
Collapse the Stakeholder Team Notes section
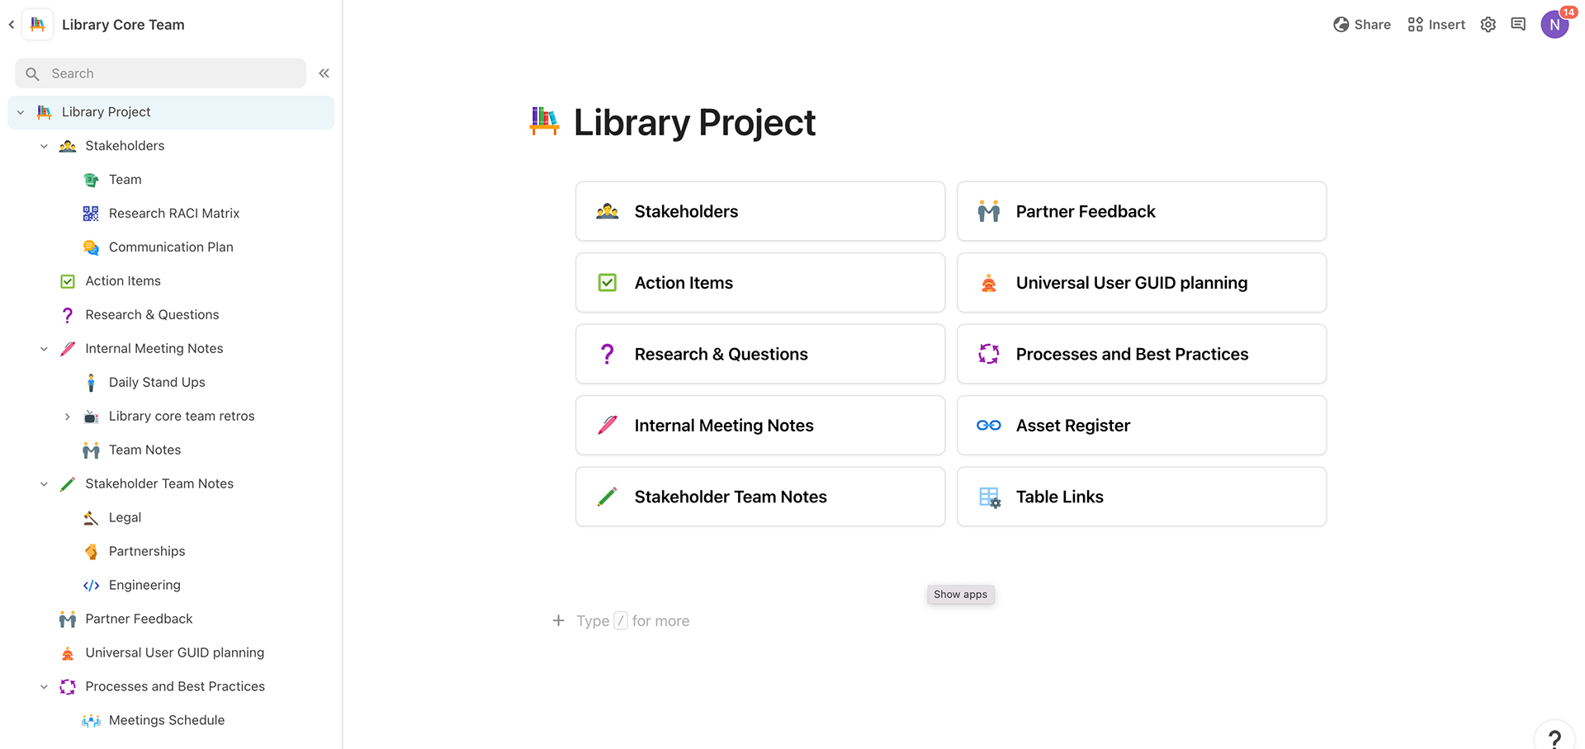pos(44,484)
